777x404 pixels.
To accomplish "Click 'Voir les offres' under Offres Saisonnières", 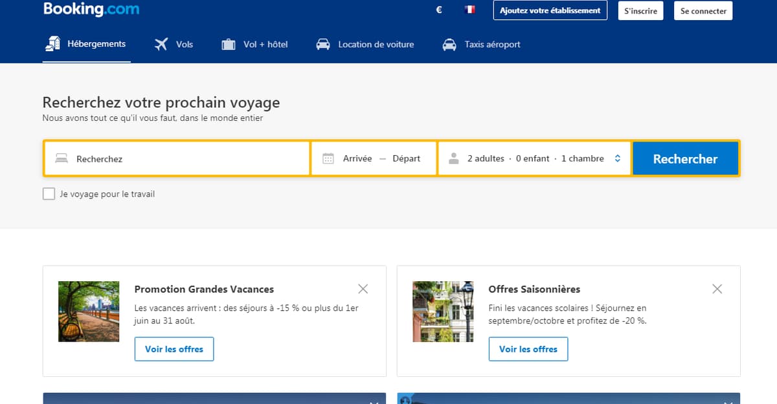I will 528,349.
